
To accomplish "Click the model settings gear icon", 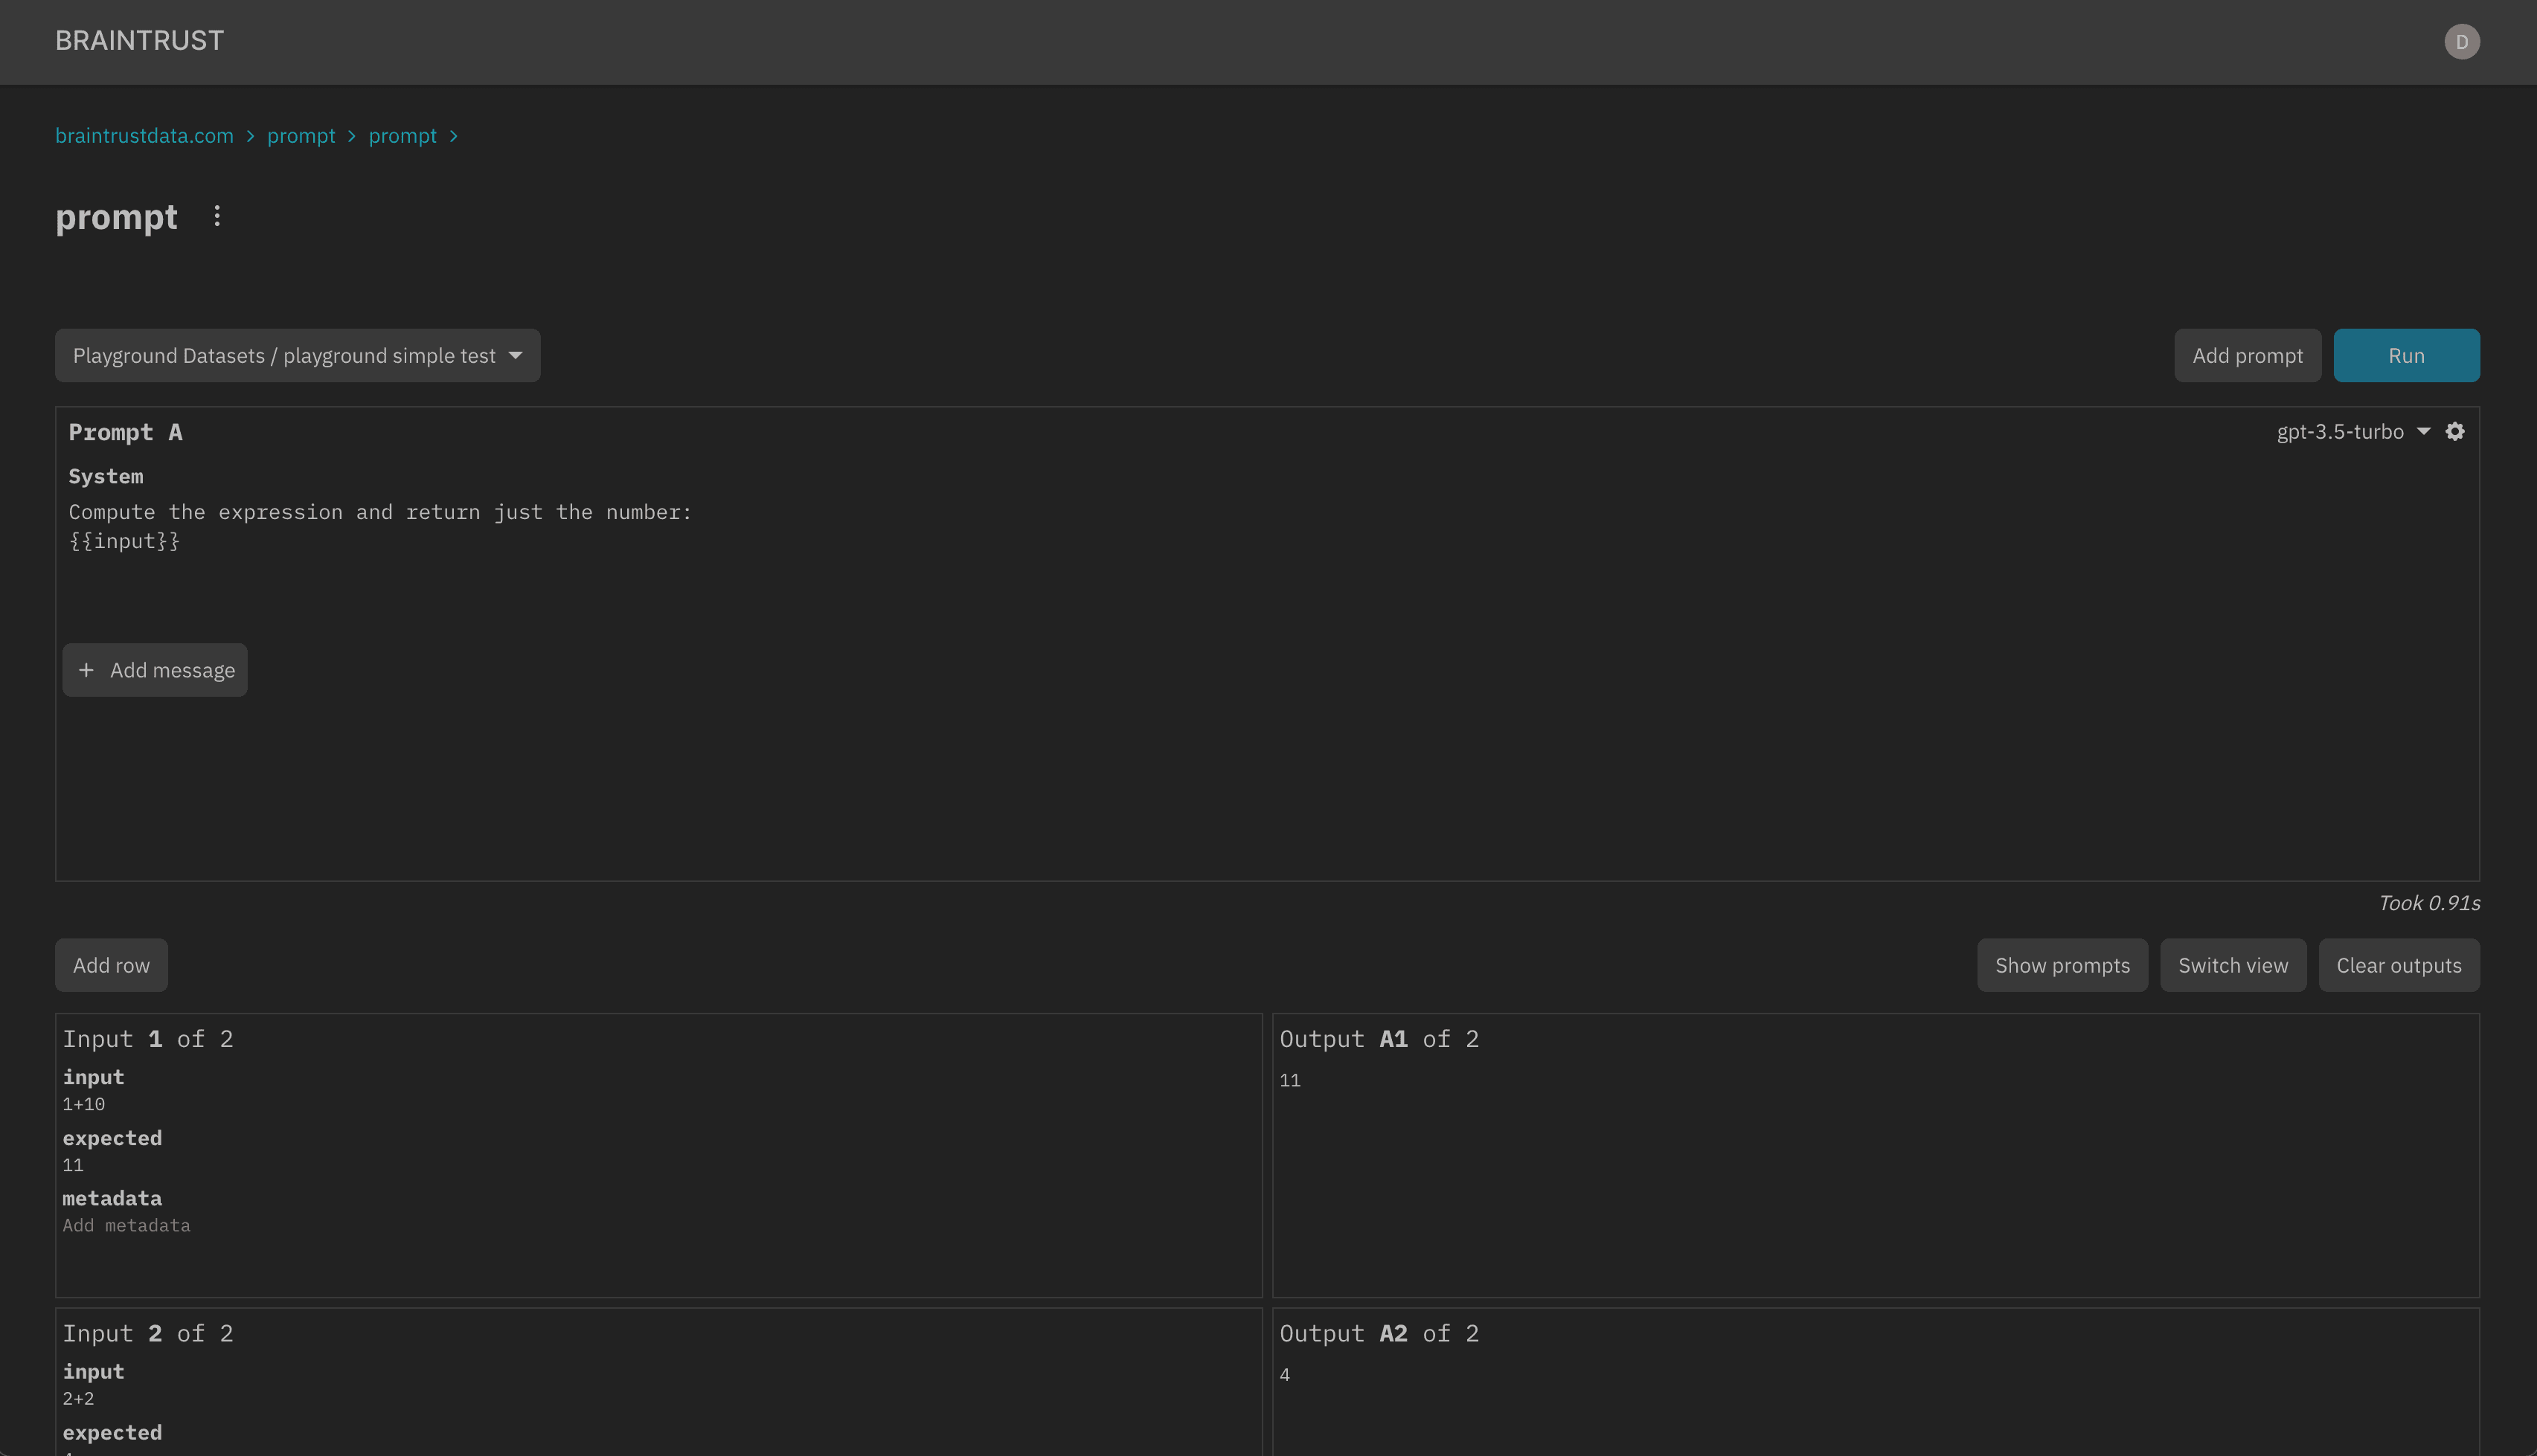I will 2456,431.
